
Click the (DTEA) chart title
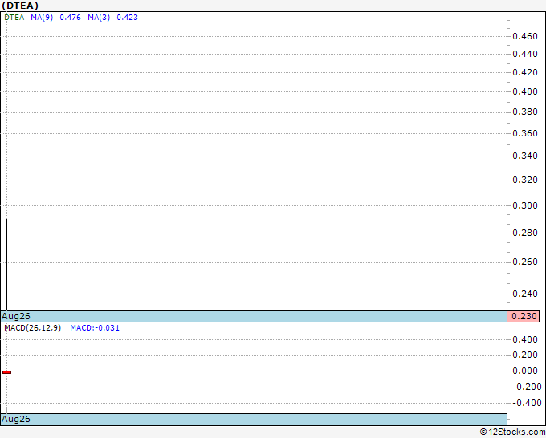20,6
